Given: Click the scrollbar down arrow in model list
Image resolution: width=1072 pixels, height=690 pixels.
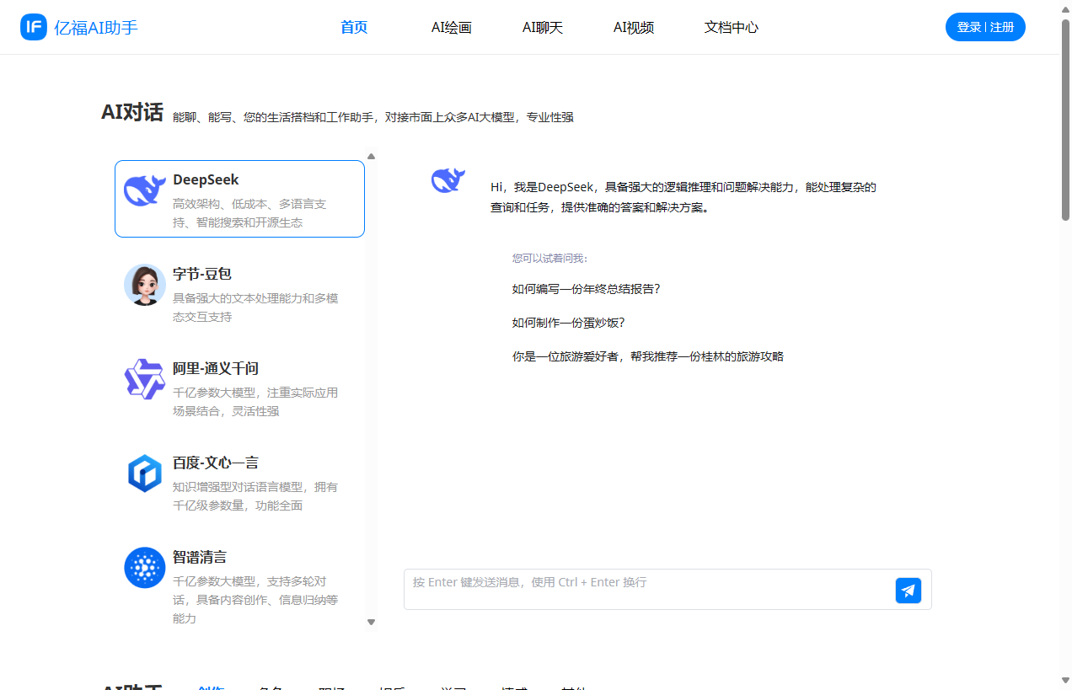Looking at the screenshot, I should (x=370, y=622).
